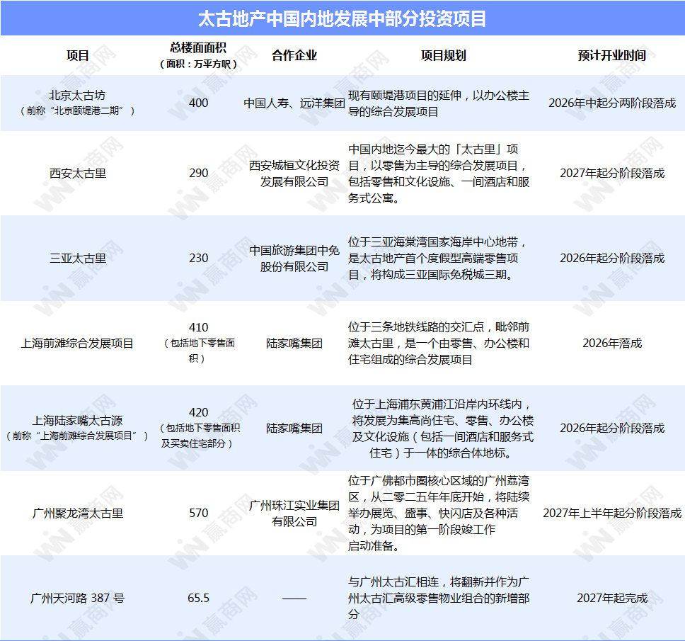
Task: Click the 2026年落成 opening date cell
Action: 611,343
